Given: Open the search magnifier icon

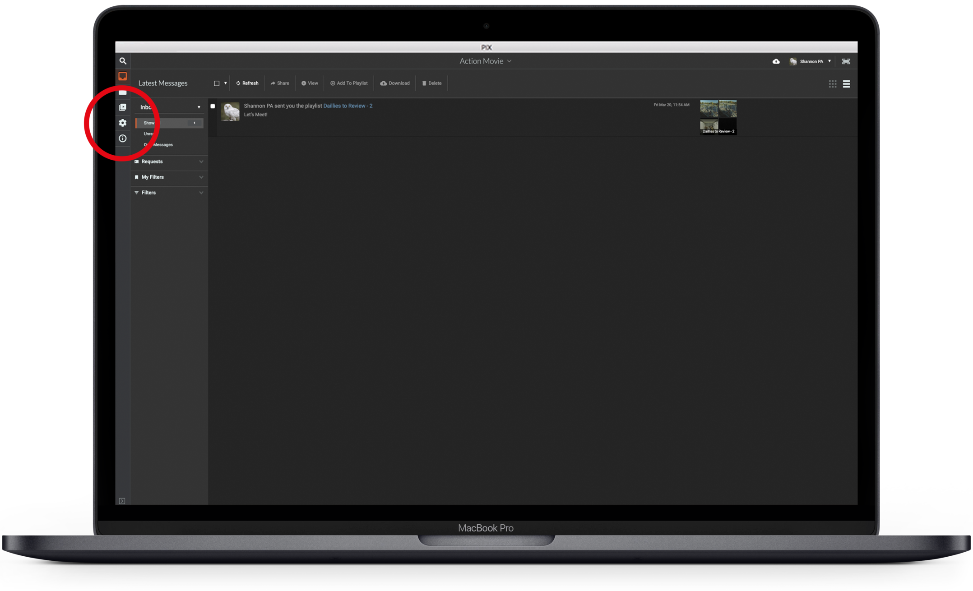Looking at the screenshot, I should click(x=123, y=61).
